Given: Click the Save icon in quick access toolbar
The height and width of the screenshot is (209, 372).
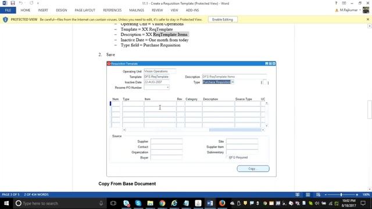Looking at the screenshot, I should 13,3.
